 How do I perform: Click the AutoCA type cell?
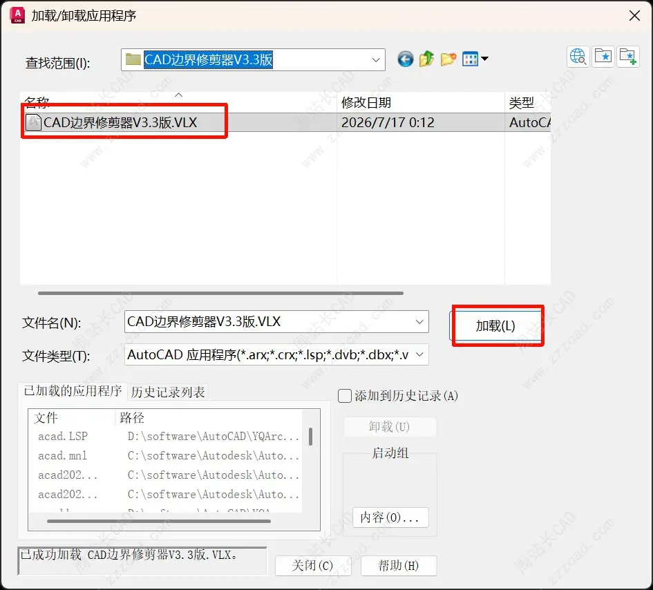coord(529,122)
